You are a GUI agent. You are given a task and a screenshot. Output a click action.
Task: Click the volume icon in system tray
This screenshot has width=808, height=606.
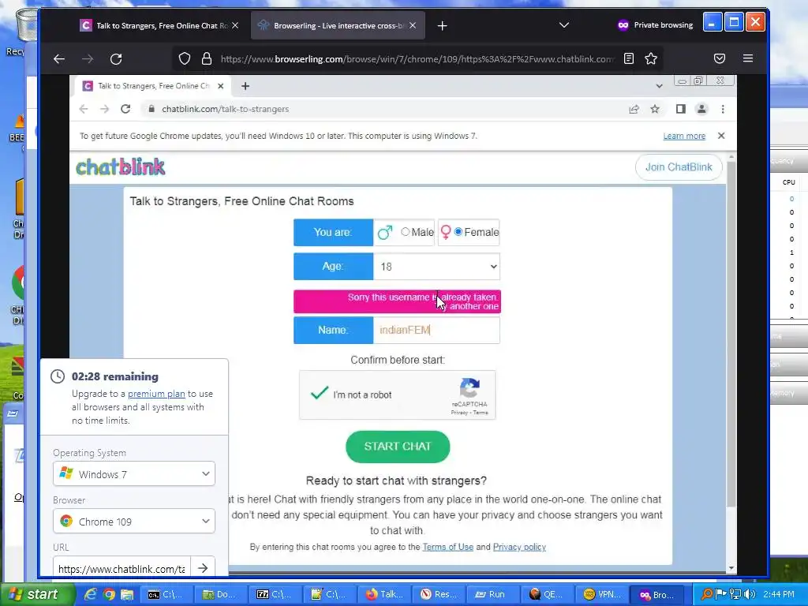750,594
